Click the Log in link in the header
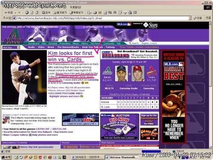Image resolution: width=213 pixels, height=160 pixels. click(x=154, y=43)
